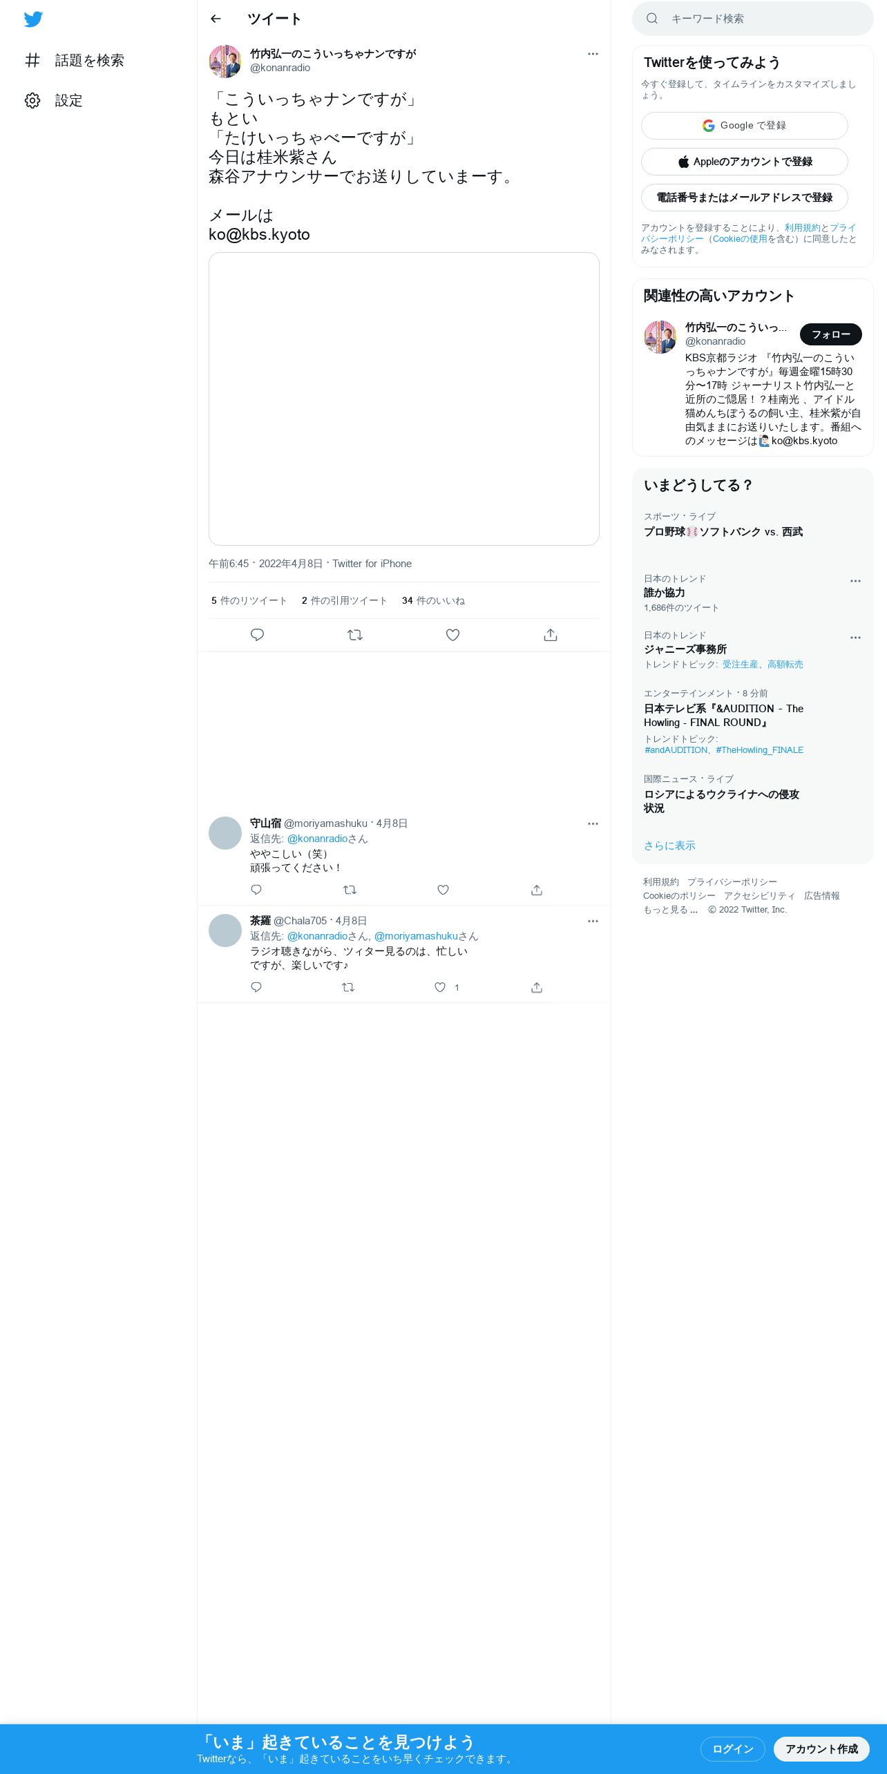Reply to 守山宿's tweet

tap(256, 890)
